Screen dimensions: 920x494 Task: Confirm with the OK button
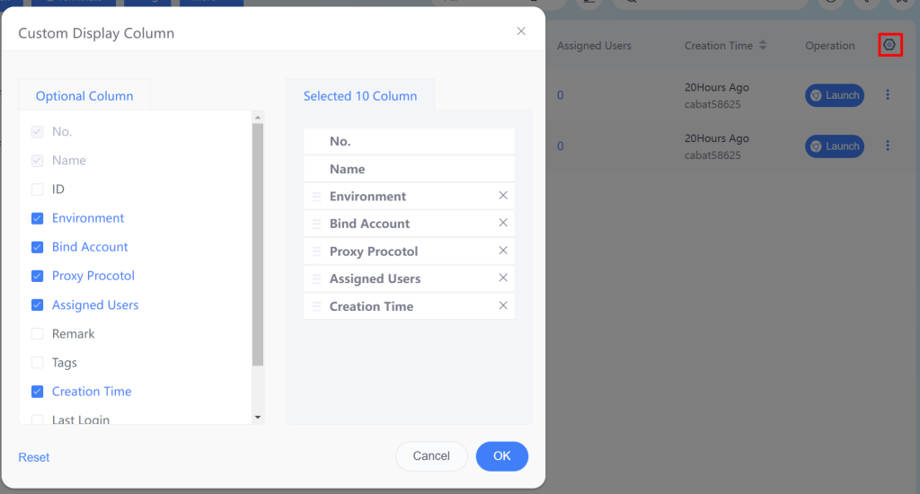[501, 456]
